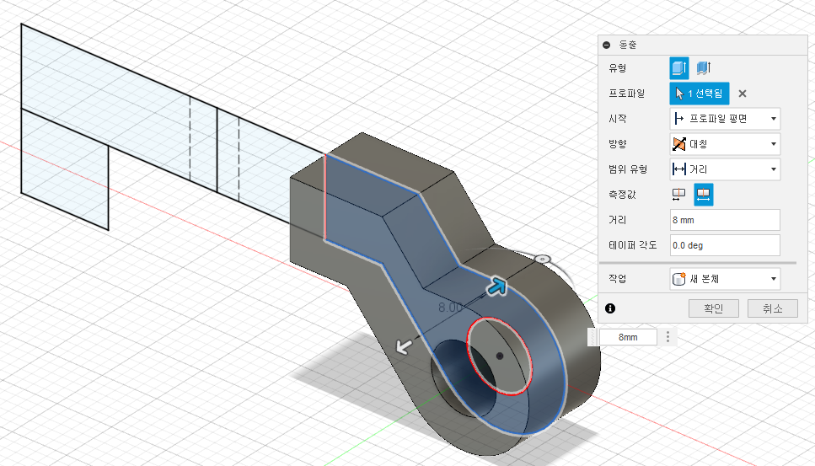Click the red-outlined hole circle on the model
Viewport: 815px width, 466px height.
[x=500, y=356]
